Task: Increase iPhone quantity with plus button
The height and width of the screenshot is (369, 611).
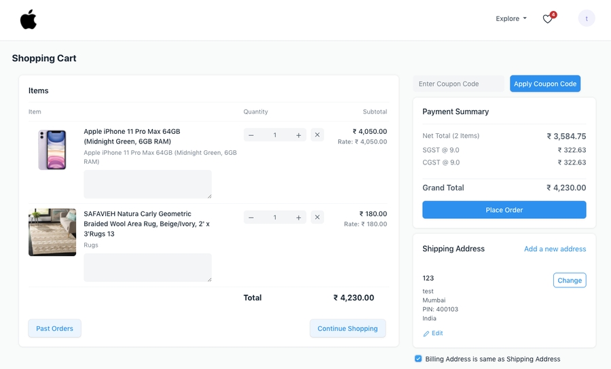Action: pos(299,135)
